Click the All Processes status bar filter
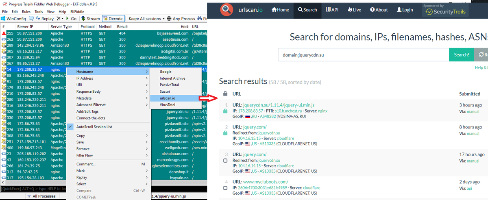Image resolution: width=488 pixels, height=200 pixels. (x=41, y=196)
